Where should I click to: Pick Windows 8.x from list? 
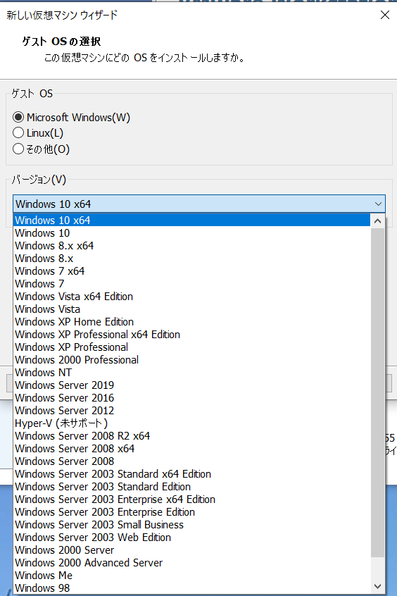(192, 259)
